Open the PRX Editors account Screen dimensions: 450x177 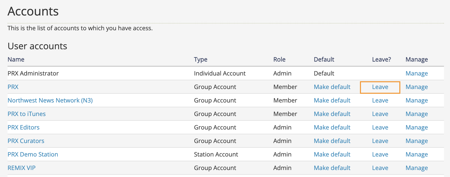24,127
